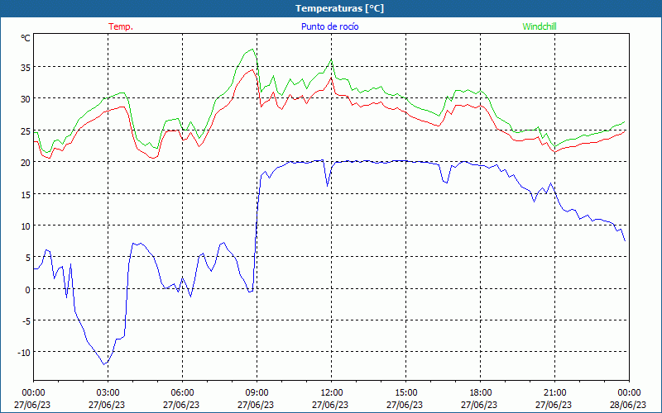Screen dimensions: 662x413
Task: Click the 15:00 time axis label
Action: click(405, 393)
